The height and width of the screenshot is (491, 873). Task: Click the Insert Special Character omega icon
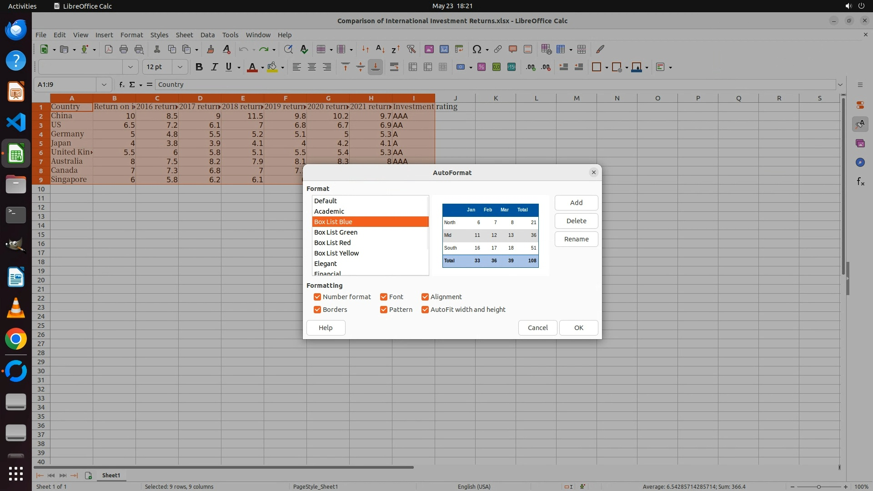coord(477,49)
